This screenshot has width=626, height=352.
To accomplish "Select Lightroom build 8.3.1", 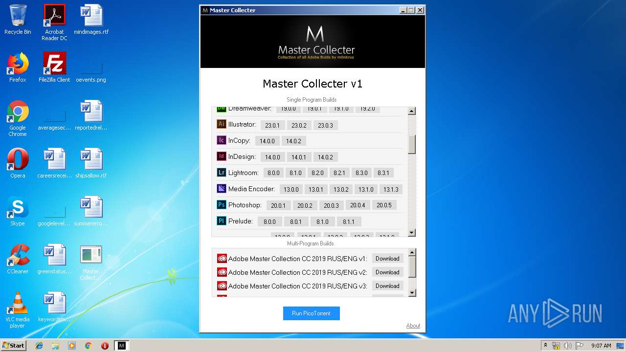I will point(383,173).
